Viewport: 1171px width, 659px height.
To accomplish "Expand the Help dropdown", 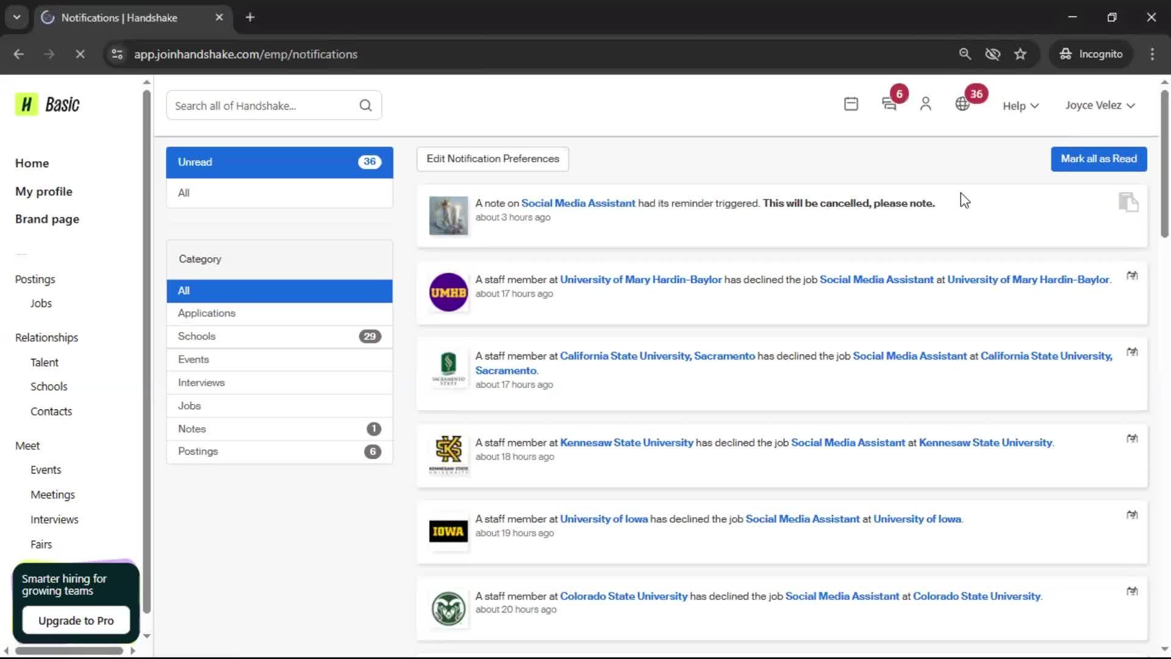I will click(1020, 106).
